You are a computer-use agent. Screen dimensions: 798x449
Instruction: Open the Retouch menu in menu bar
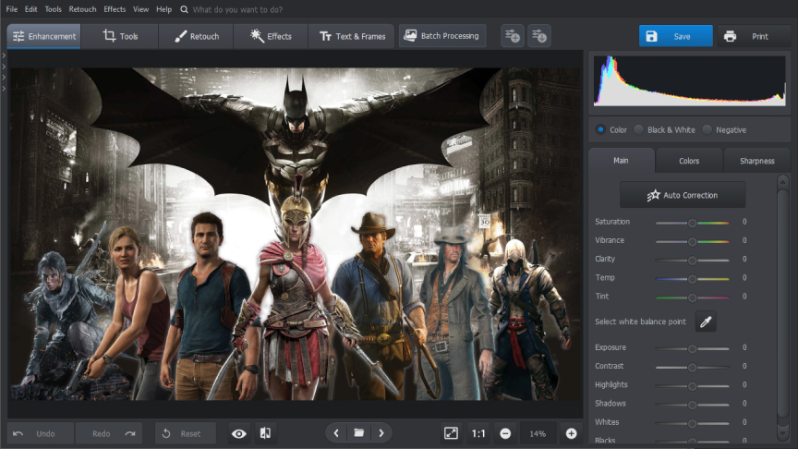pyautogui.click(x=82, y=9)
